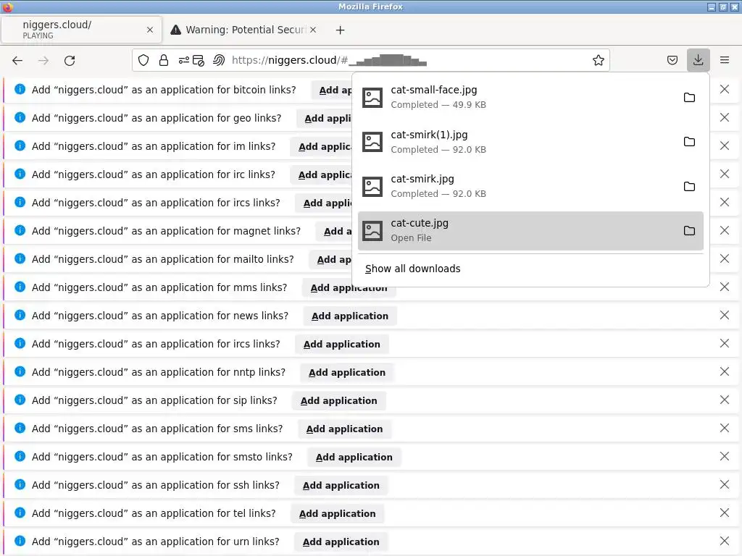Dismiss the bitcoin links notification
742x556 pixels.
click(x=725, y=89)
